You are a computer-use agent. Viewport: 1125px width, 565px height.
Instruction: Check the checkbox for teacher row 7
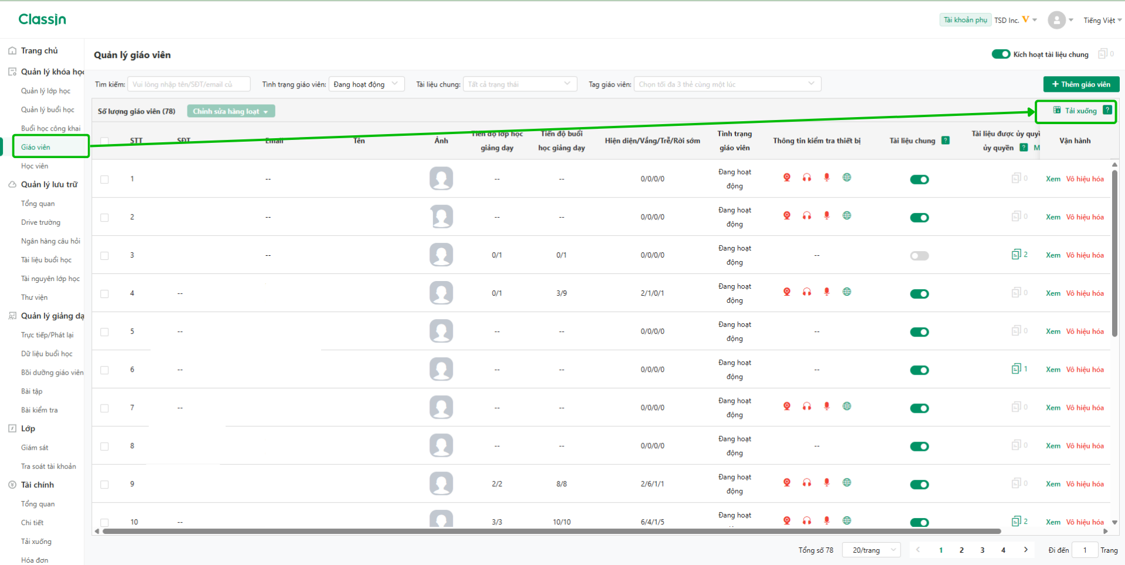(104, 408)
